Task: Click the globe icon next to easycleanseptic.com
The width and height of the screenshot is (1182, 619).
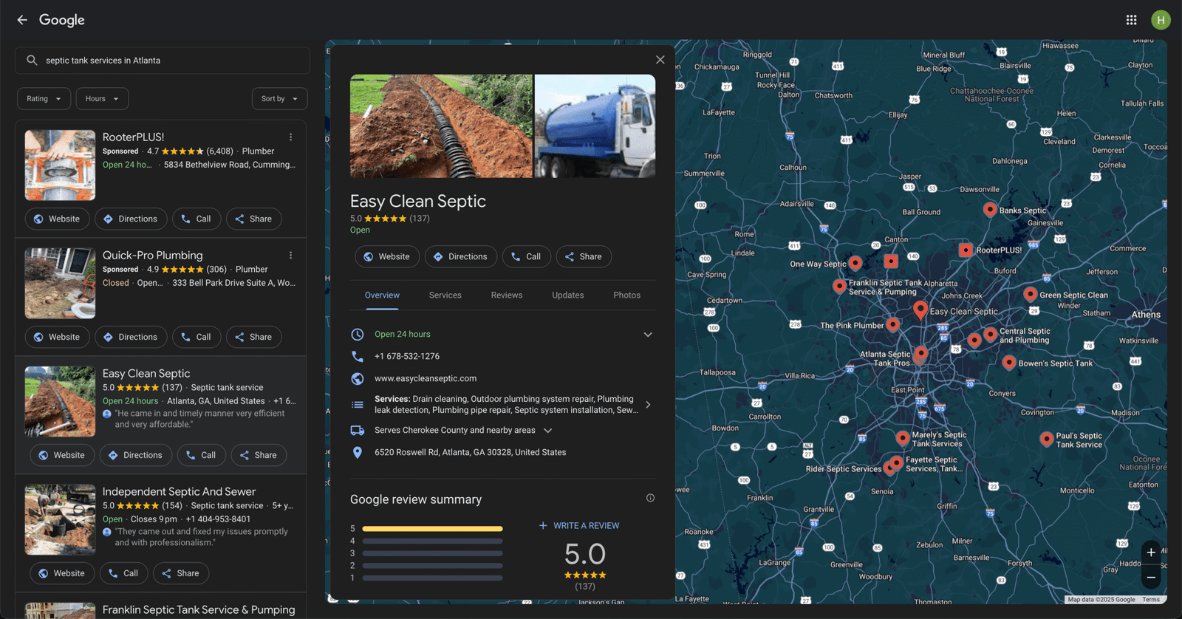Action: (358, 378)
